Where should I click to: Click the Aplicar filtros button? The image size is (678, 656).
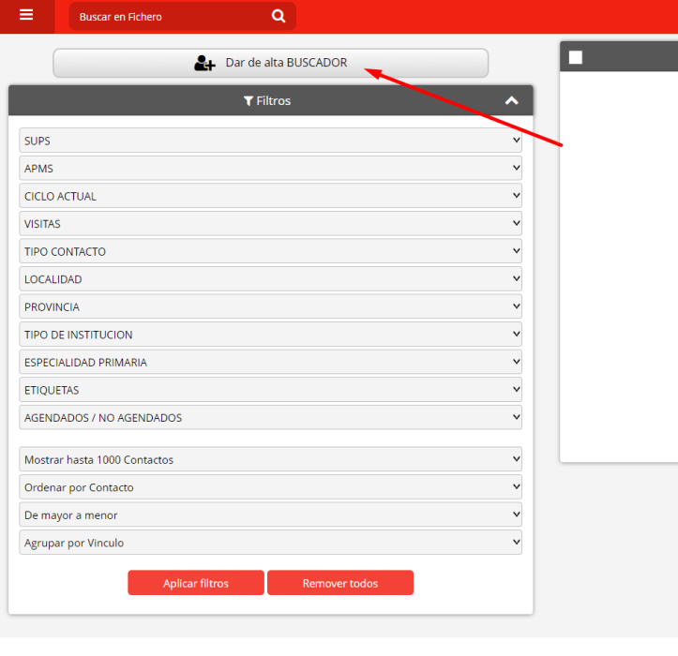coord(196,583)
